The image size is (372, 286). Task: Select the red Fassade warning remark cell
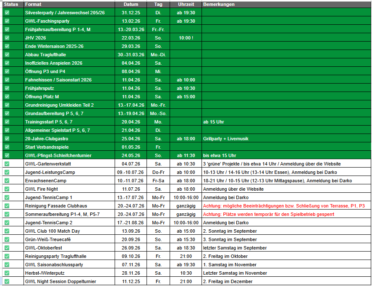tap(286, 206)
